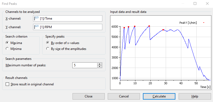Click the Find Peaks title text
This screenshot has height=102, width=213.
tap(9, 4)
